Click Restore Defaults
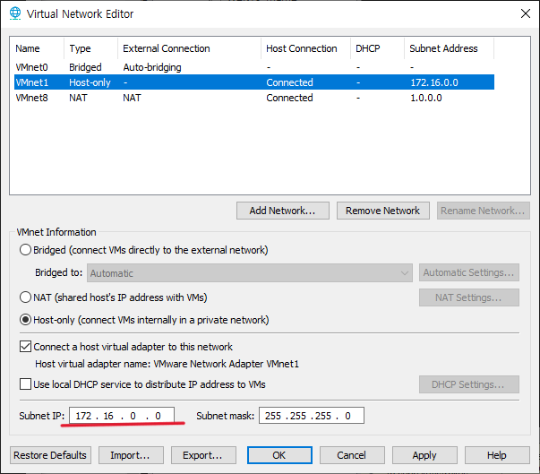Image resolution: width=540 pixels, height=474 pixels. (50, 455)
